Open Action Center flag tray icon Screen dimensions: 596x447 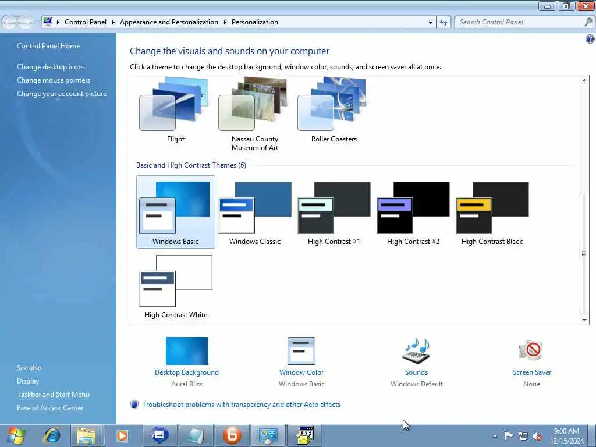tap(509, 435)
